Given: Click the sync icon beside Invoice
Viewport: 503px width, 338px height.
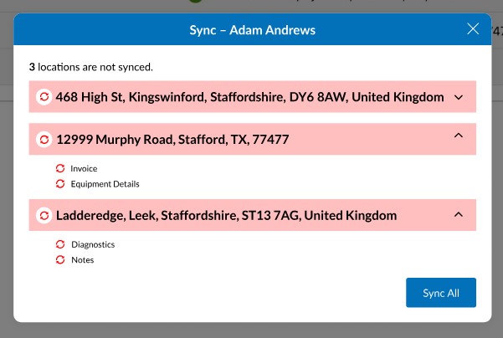Looking at the screenshot, I should pyautogui.click(x=60, y=169).
